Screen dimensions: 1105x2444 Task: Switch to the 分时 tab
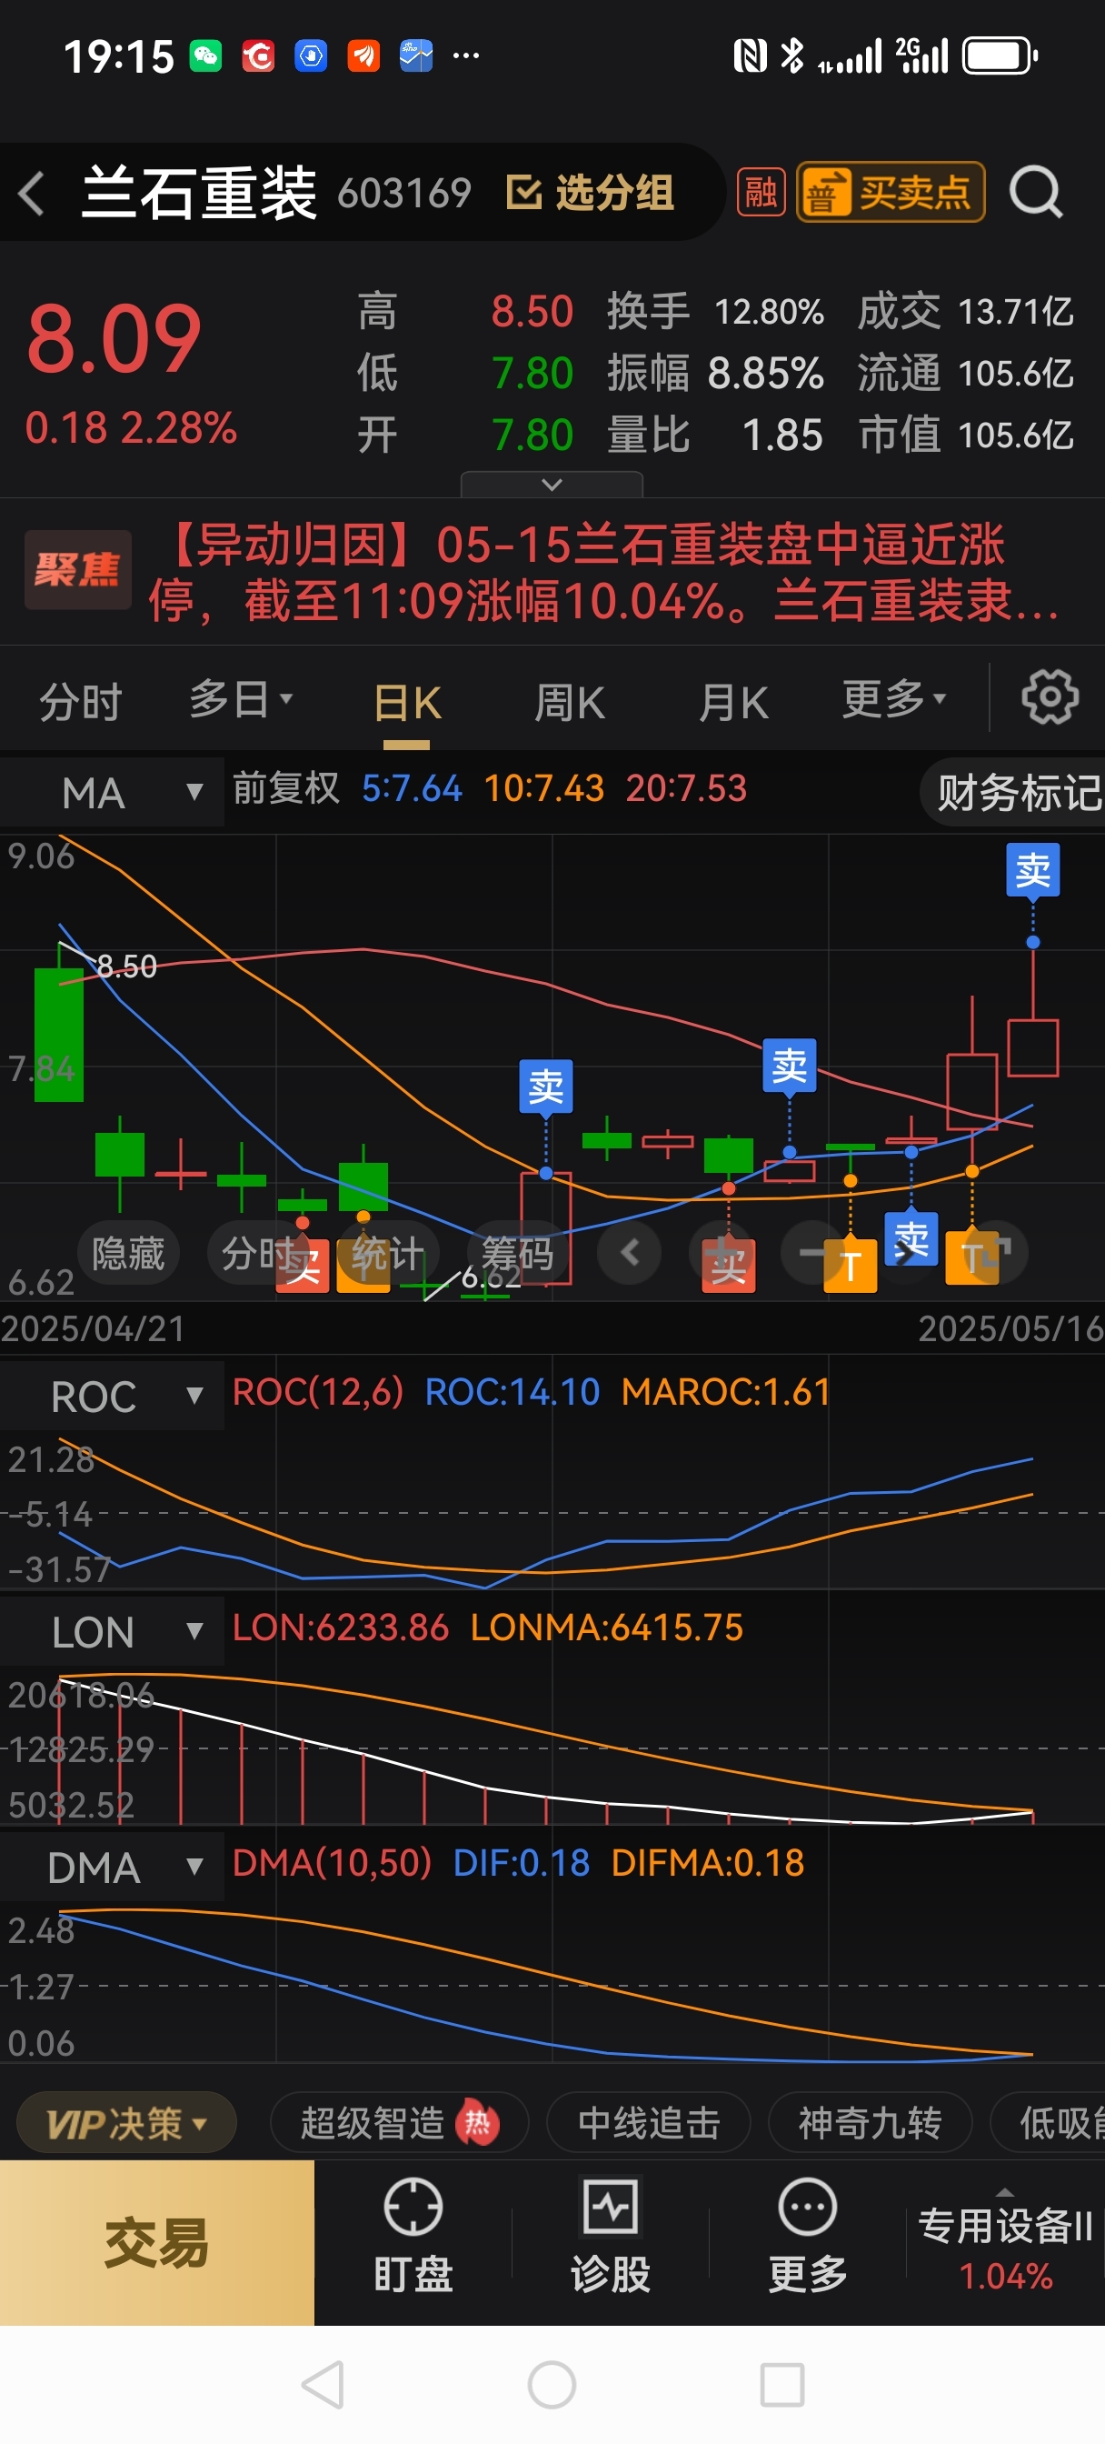[x=81, y=702]
